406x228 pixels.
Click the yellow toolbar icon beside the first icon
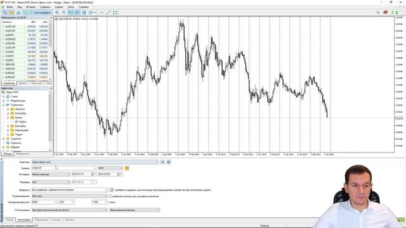click(x=11, y=13)
